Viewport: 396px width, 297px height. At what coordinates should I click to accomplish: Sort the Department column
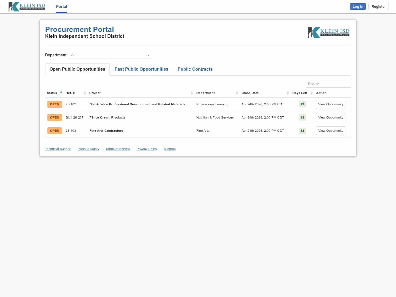click(237, 93)
